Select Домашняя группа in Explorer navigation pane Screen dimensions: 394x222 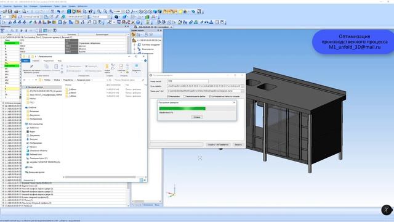pos(36,172)
